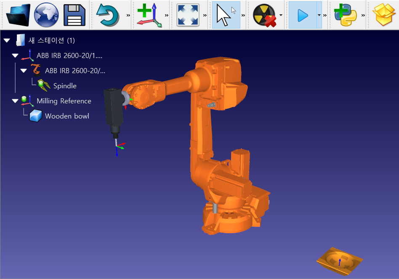This screenshot has width=399, height=279.
Task: Open the online library globe icon
Action: point(46,15)
